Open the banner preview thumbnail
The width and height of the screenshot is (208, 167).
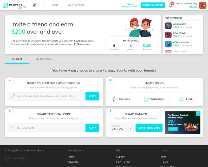click(183, 123)
